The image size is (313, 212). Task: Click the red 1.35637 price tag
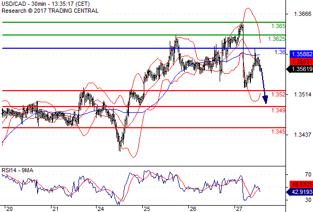(301, 61)
